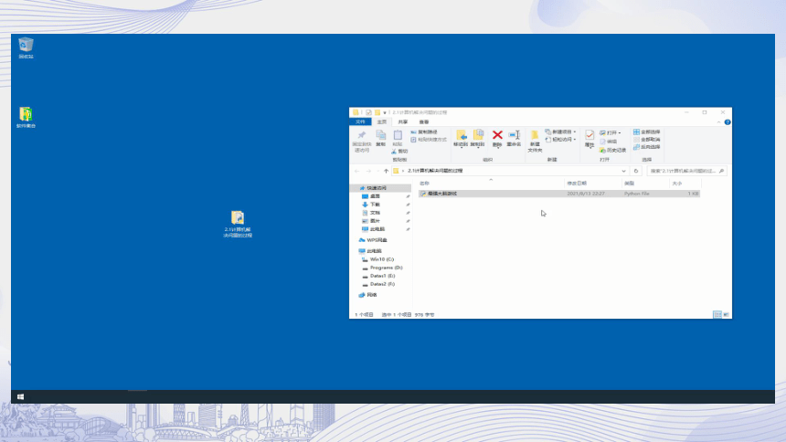The height and width of the screenshot is (442, 786).
Task: Click 固定到快速访问 pin icon in ribbon
Action: [361, 135]
